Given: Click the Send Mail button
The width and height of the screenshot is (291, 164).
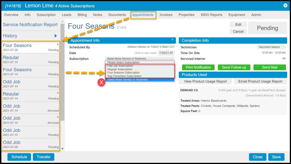Looking at the screenshot, I should [269, 67].
